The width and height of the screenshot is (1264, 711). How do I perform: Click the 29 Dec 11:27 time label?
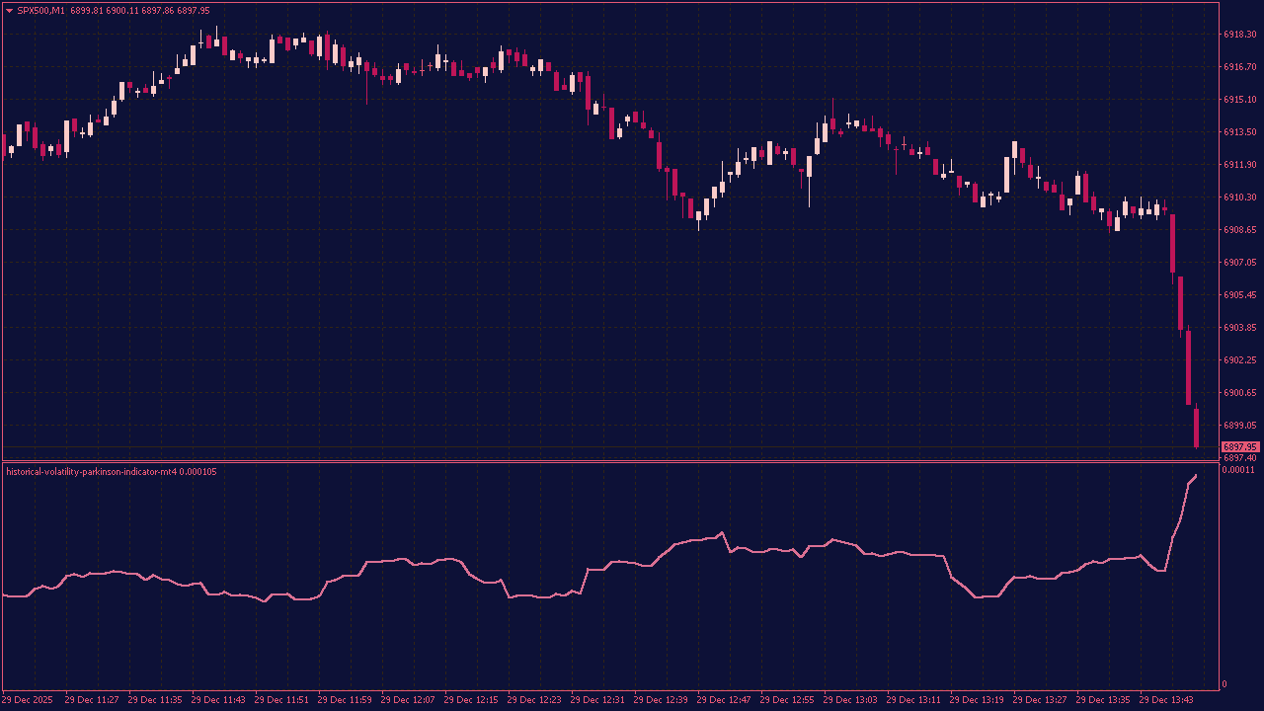[93, 699]
